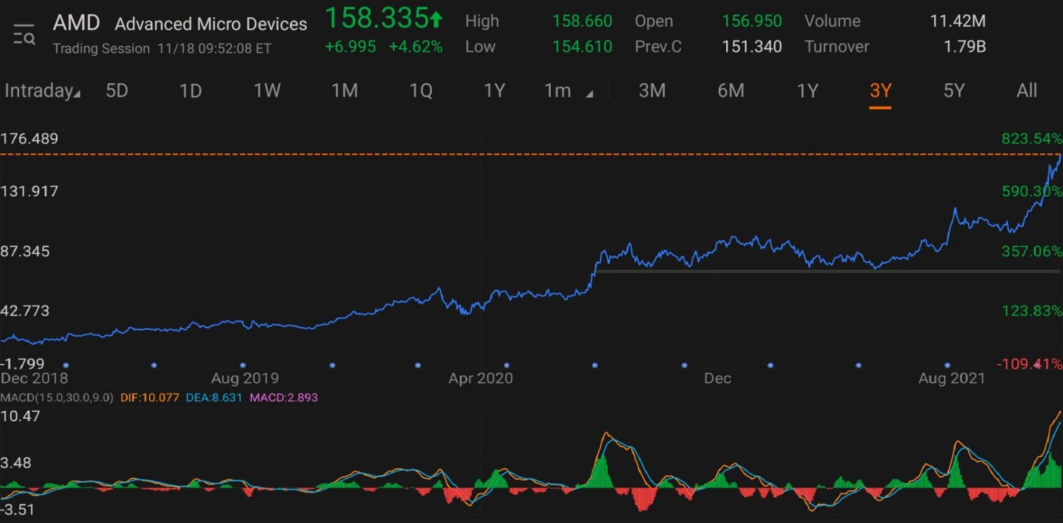Image resolution: width=1063 pixels, height=523 pixels.
Task: Click the MACD:2.893 indicator value
Action: pyautogui.click(x=284, y=397)
